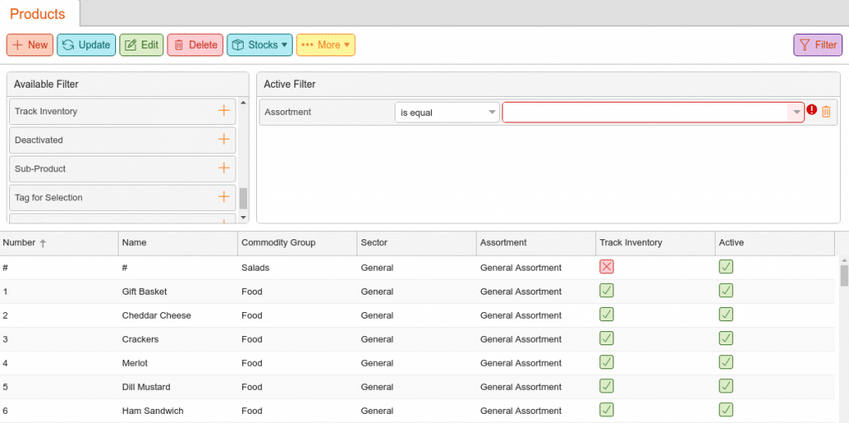
Task: Toggle Active checkbox for Gift Basket
Action: click(x=725, y=291)
